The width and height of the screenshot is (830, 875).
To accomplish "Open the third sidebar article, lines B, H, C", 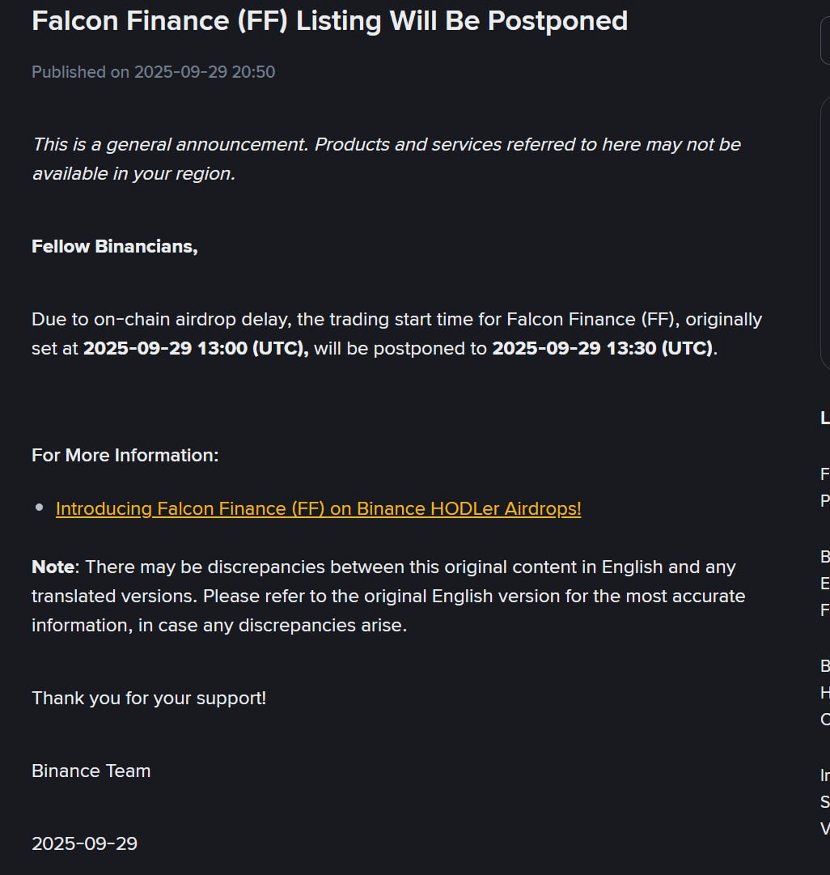I will coord(825,693).
